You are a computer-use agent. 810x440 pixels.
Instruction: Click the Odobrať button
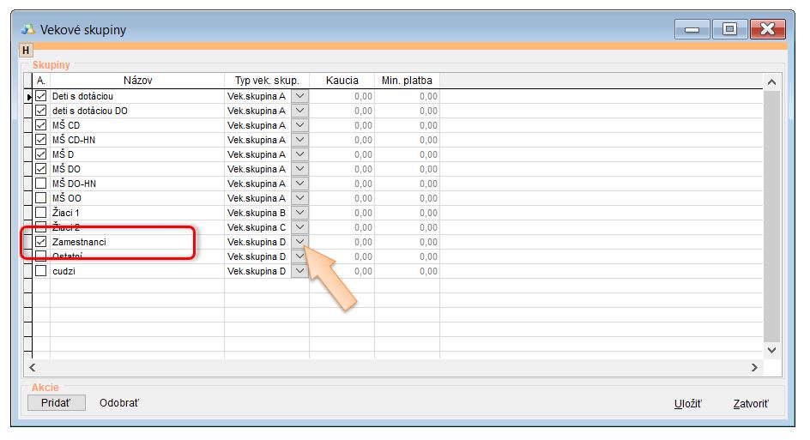click(x=119, y=402)
